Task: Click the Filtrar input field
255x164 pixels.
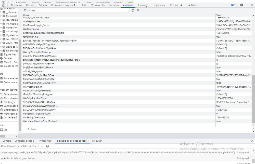Action: click(x=78, y=10)
